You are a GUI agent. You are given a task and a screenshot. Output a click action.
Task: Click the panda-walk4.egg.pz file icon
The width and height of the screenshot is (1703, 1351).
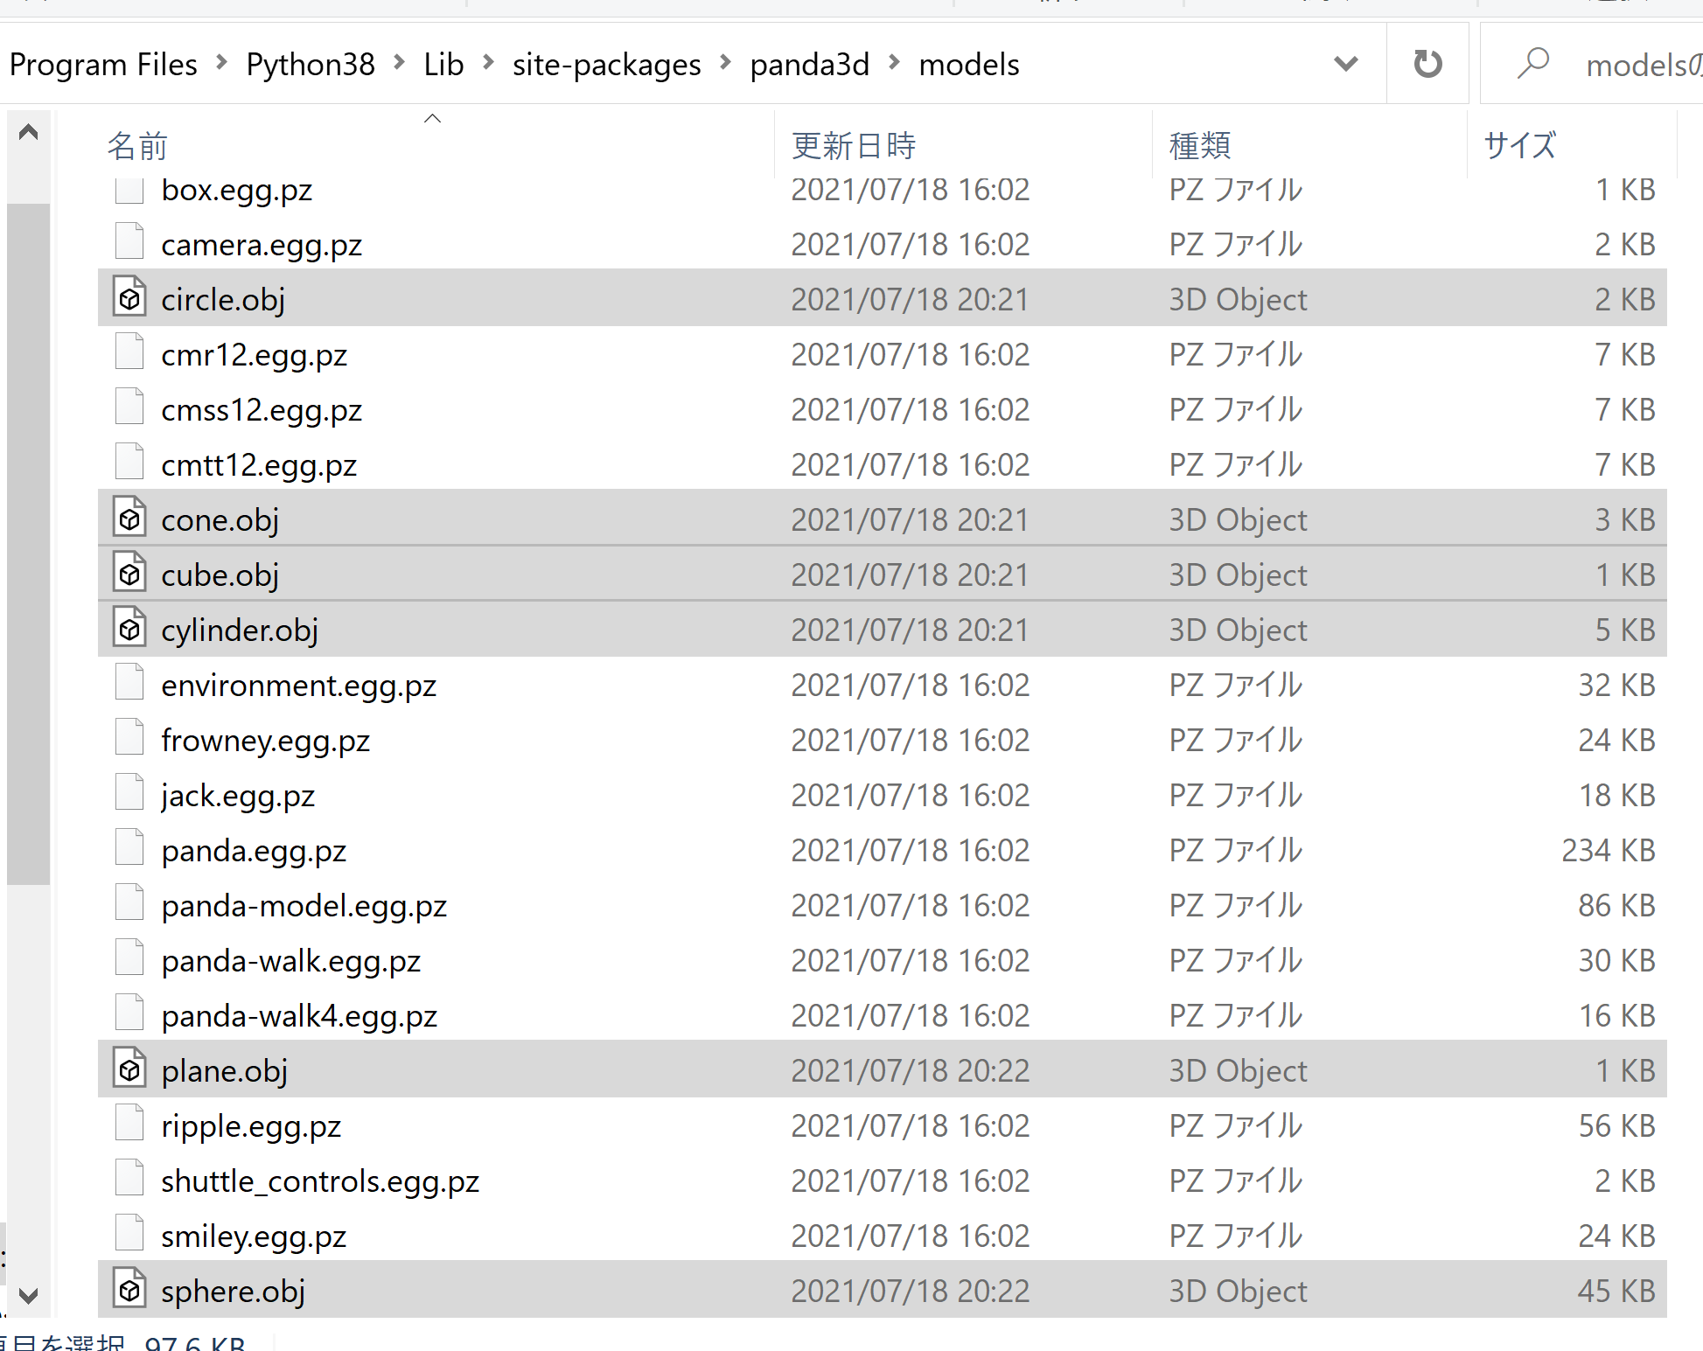pos(129,1013)
